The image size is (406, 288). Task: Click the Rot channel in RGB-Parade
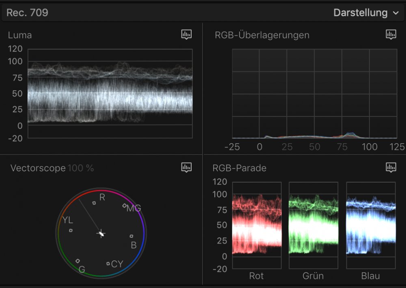click(x=257, y=225)
